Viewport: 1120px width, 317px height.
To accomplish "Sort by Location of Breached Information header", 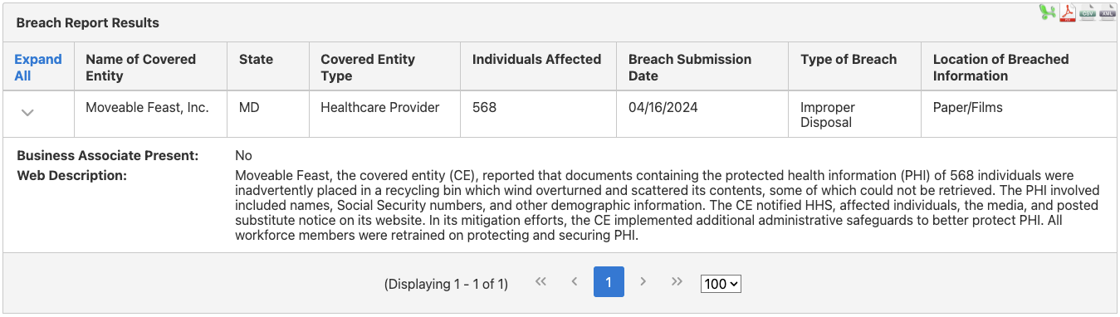I will click(1000, 67).
